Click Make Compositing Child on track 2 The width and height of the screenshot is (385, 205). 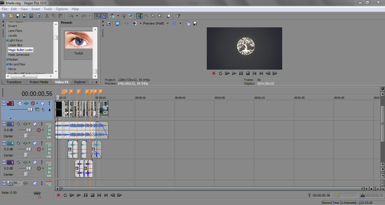coord(49,109)
